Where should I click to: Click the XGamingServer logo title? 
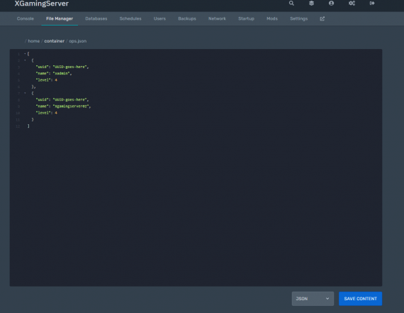(42, 4)
